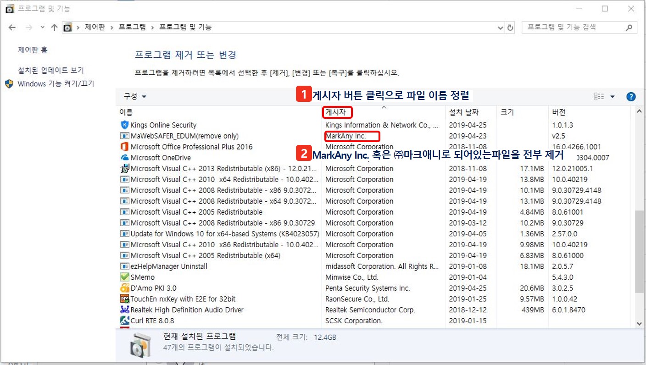646x365 pixels.
Task: Select version 5.4.3.0 cell
Action: tap(563, 277)
